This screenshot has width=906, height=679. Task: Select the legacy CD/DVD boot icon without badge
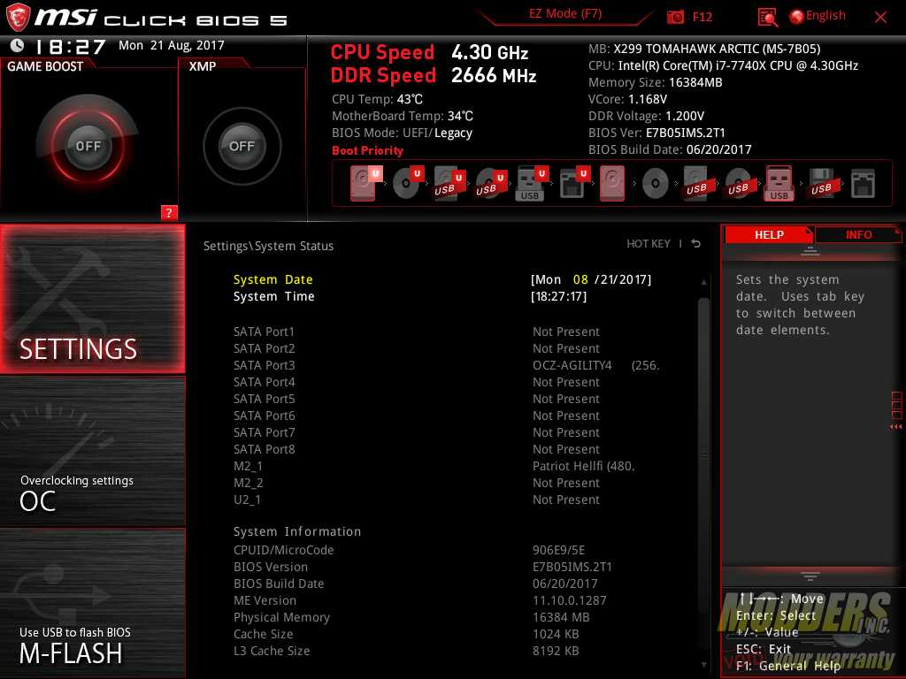click(656, 184)
